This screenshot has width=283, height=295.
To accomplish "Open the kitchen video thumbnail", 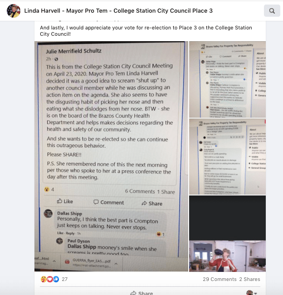I will [227, 233].
